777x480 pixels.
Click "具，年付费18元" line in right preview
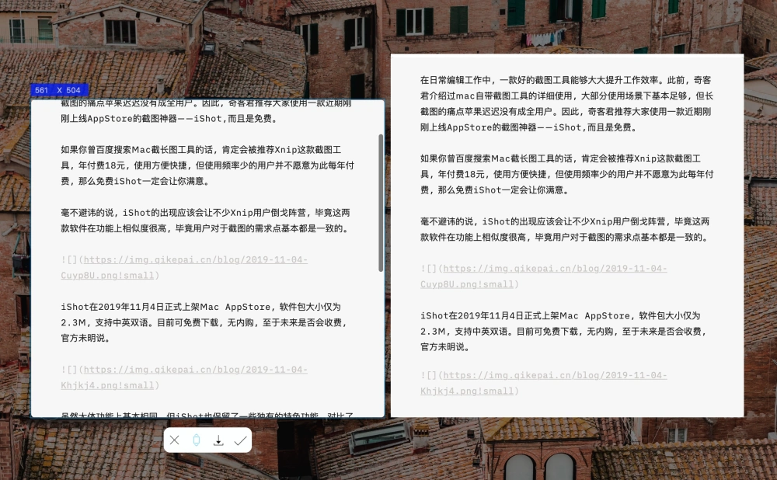click(567, 174)
